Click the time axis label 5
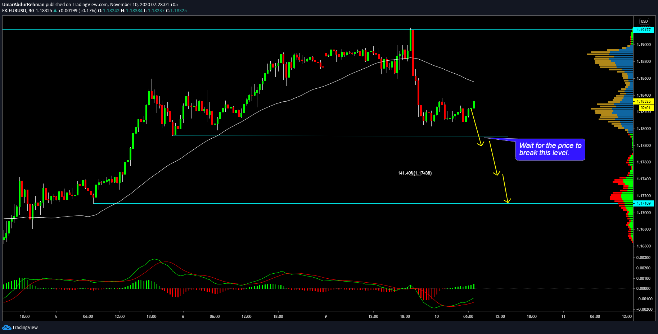This screenshot has width=658, height=334. point(56,316)
